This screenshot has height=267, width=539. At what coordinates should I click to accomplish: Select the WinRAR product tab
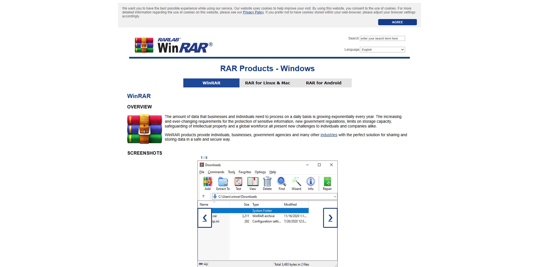(x=211, y=83)
